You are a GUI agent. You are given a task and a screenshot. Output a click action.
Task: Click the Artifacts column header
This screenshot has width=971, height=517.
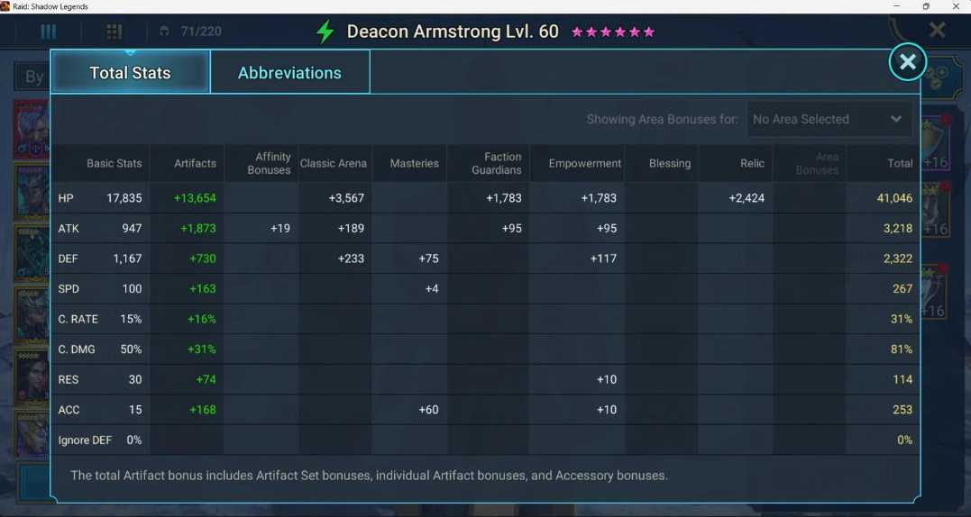[x=195, y=163]
